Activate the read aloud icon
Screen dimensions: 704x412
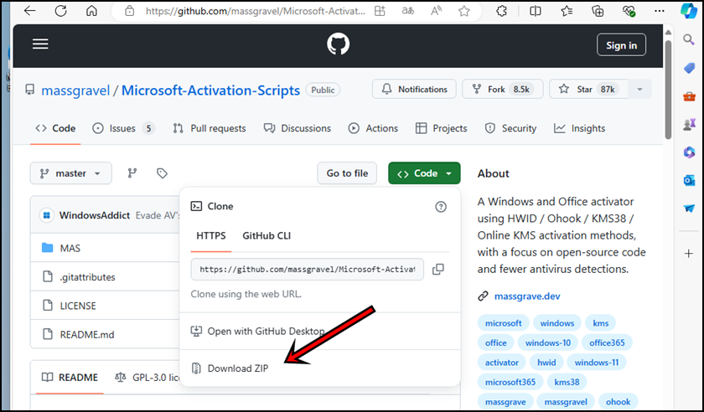pos(436,11)
